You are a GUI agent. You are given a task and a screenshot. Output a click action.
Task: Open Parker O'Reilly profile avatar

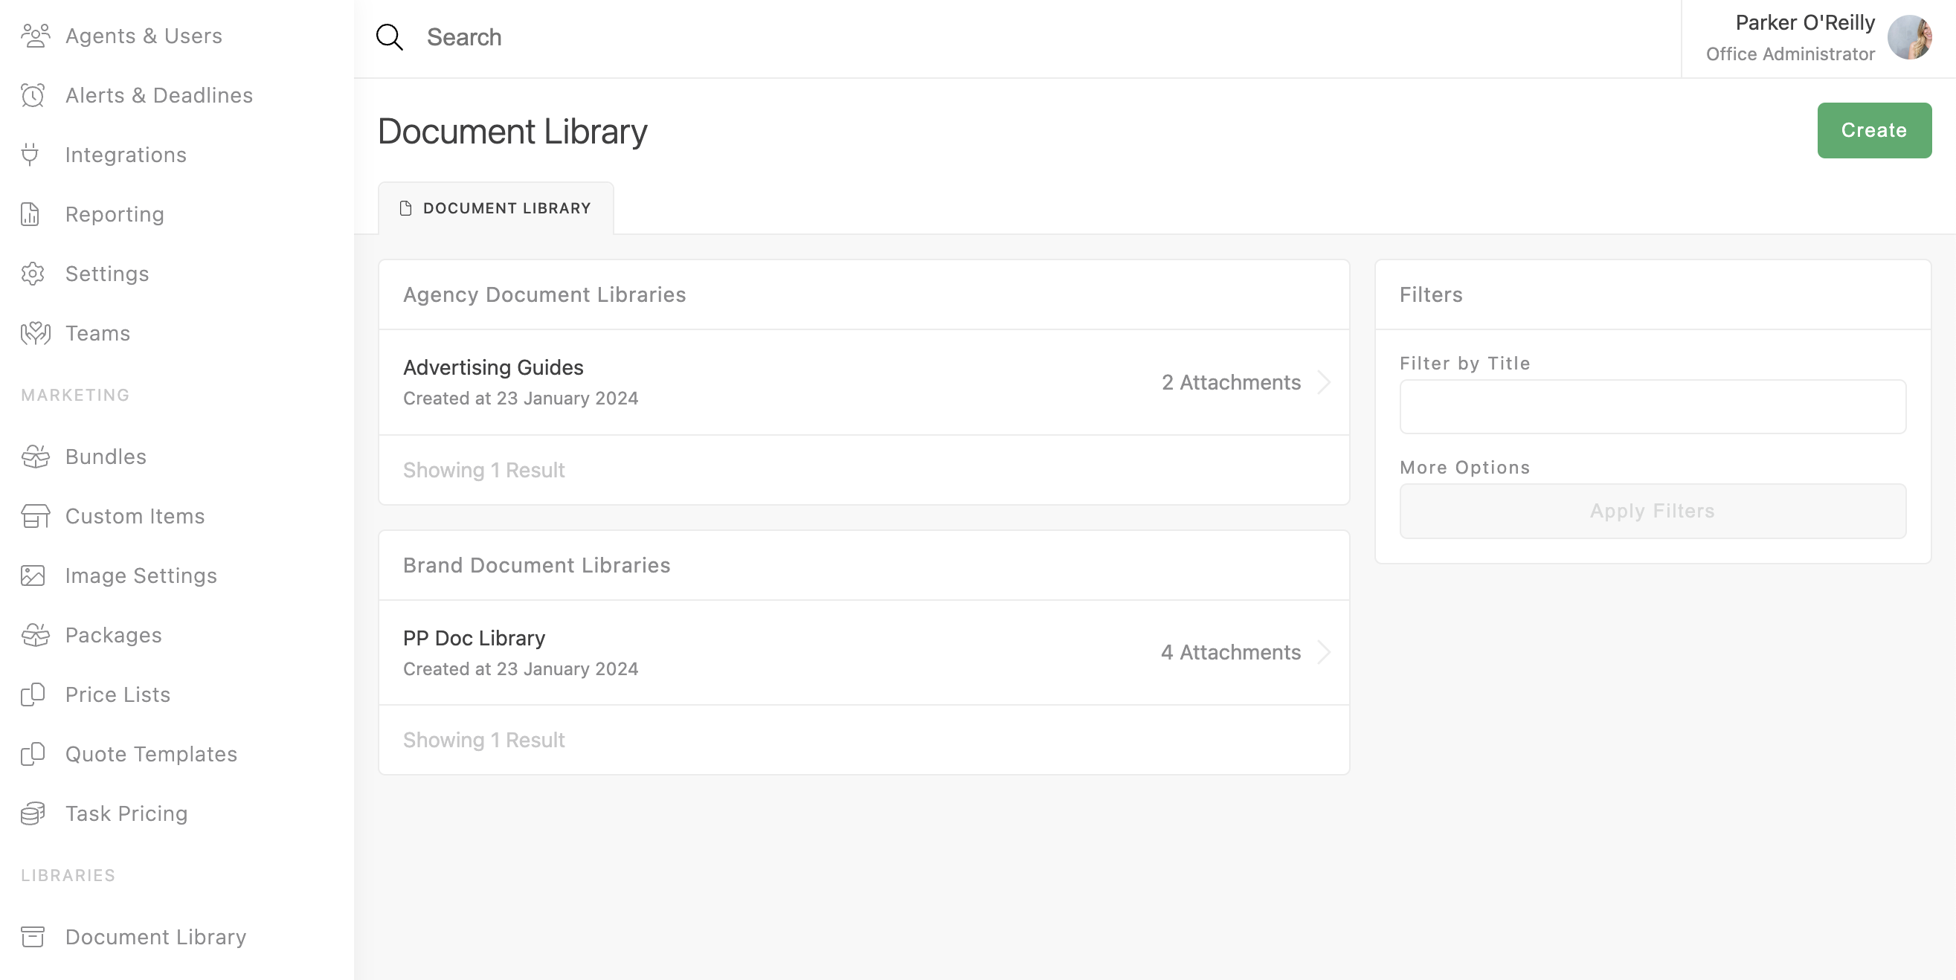[x=1909, y=38]
